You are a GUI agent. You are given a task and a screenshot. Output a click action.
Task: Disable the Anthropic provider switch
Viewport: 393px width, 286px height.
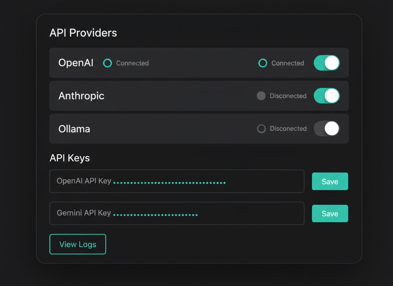coord(327,96)
